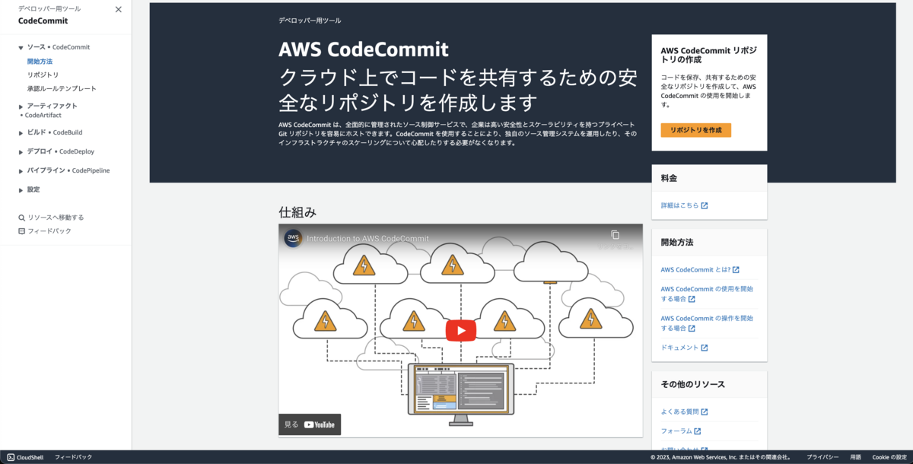The image size is (913, 464).
Task: Expand the デプロイ CodeDeploy section
Action: coord(21,151)
